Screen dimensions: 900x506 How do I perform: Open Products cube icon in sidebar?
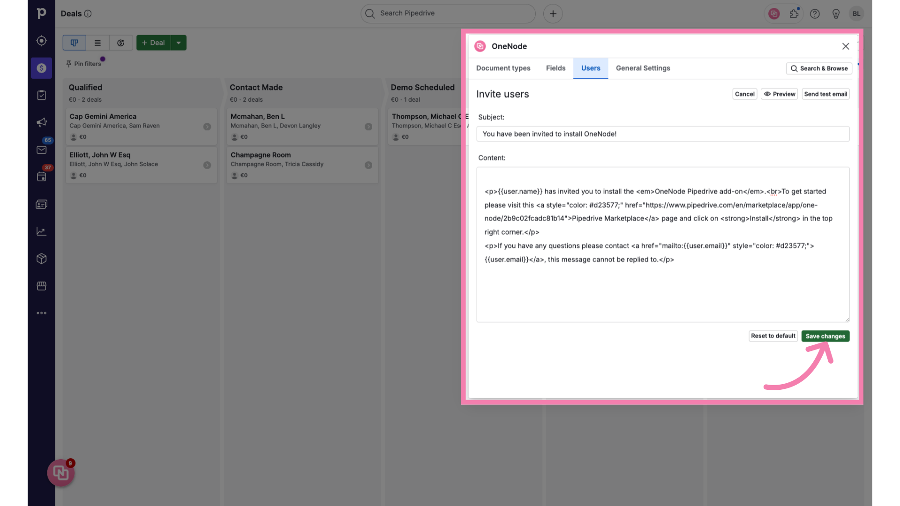(41, 259)
